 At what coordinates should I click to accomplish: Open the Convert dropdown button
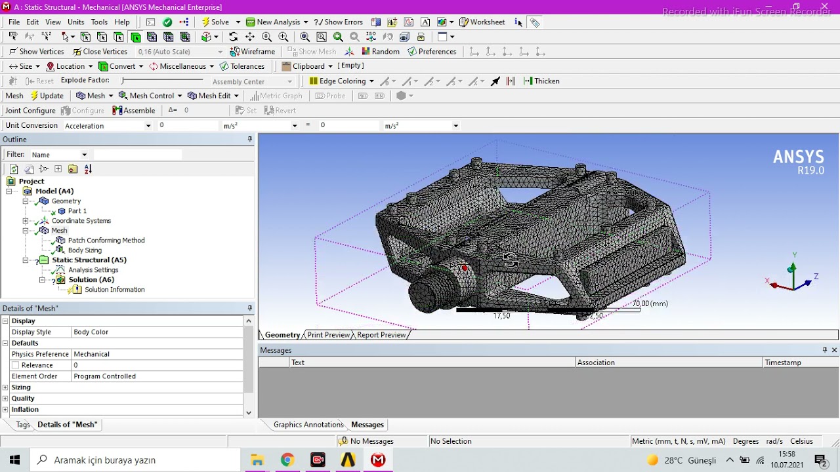[121, 66]
